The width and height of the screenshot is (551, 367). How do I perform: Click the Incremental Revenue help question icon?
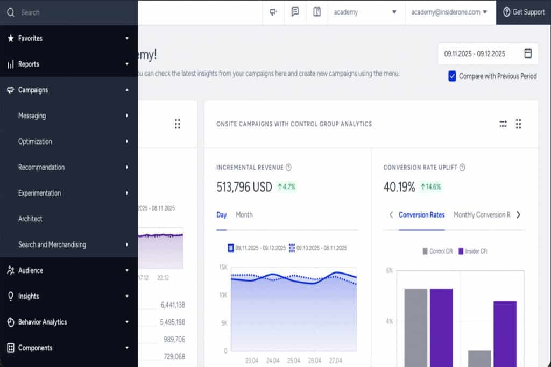[289, 168]
